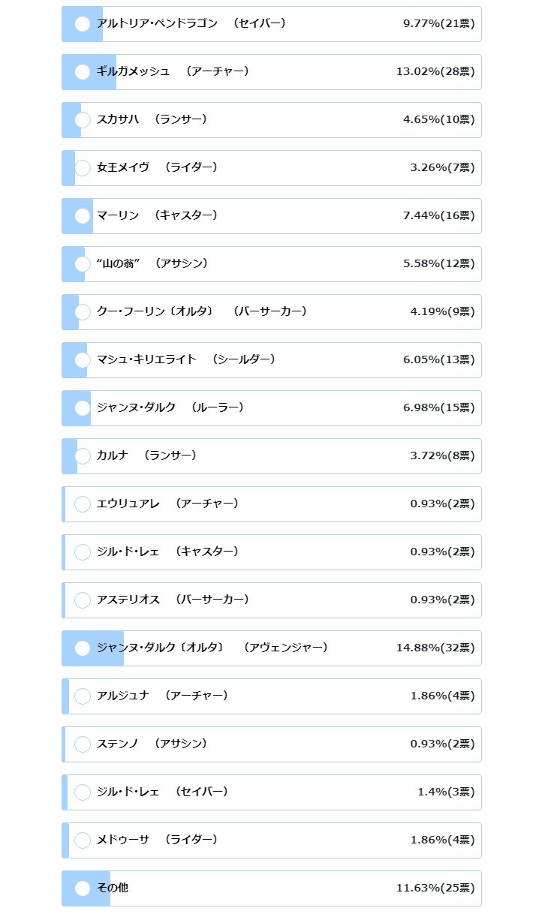
Task: Select the その他 radio button
Action: coord(83,888)
